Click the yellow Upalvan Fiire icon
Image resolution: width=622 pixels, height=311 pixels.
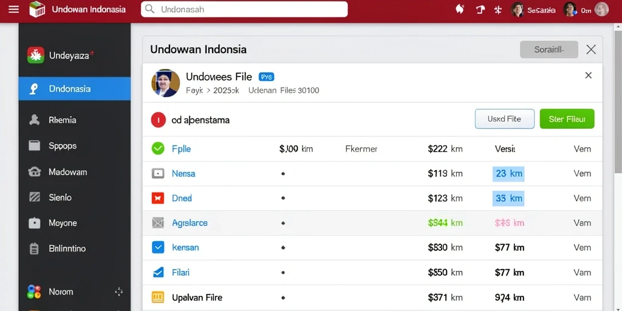pyautogui.click(x=158, y=297)
